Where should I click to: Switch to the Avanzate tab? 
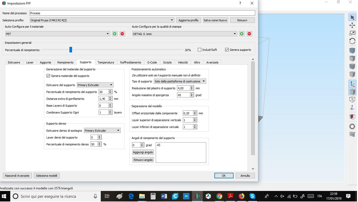(212, 62)
